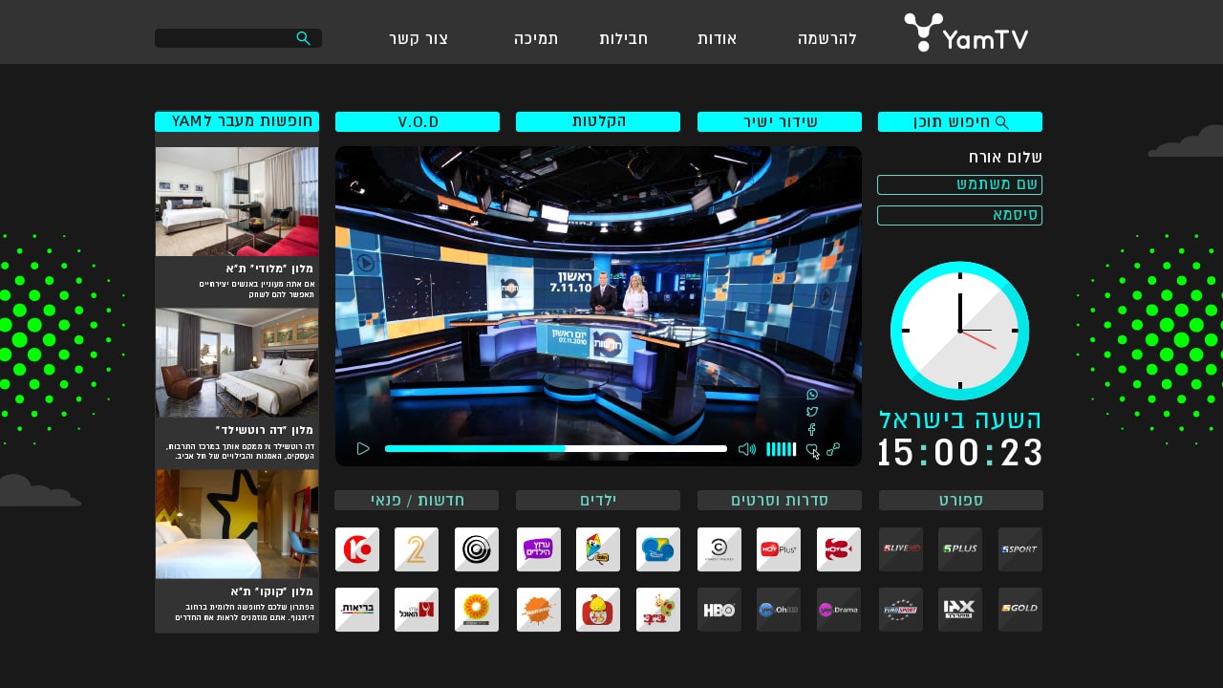Open the Channel 10 icon
The height and width of the screenshot is (688, 1223).
tap(357, 549)
